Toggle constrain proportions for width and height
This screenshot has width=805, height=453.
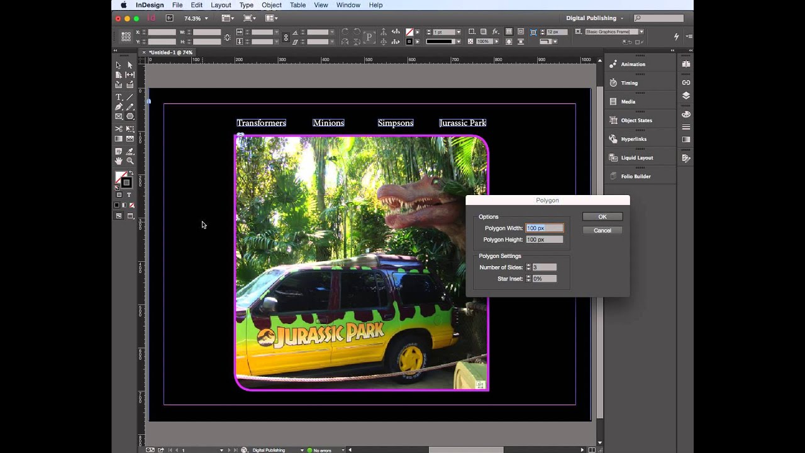[228, 37]
